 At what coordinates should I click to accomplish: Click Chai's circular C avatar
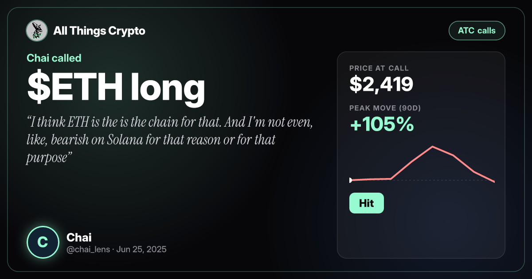point(43,242)
